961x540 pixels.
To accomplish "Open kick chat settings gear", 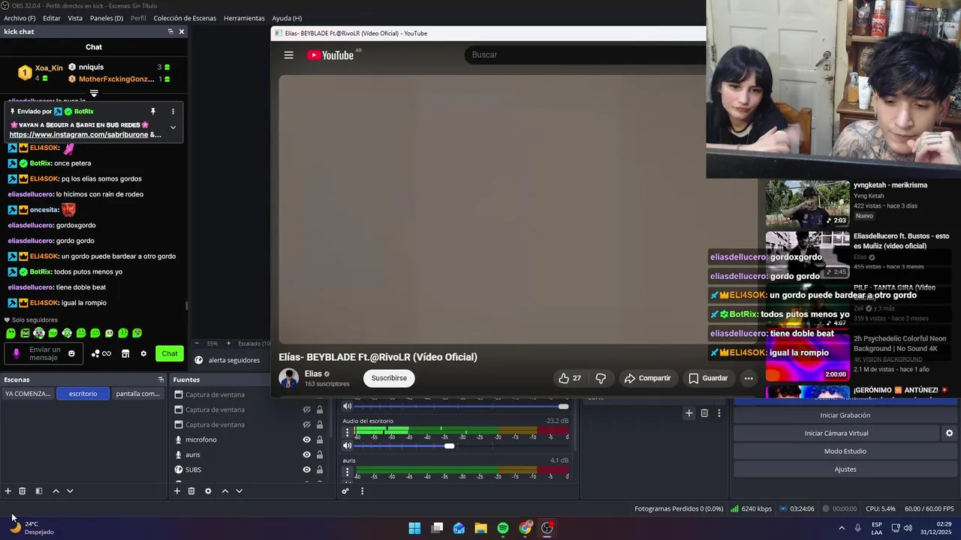I will point(143,354).
